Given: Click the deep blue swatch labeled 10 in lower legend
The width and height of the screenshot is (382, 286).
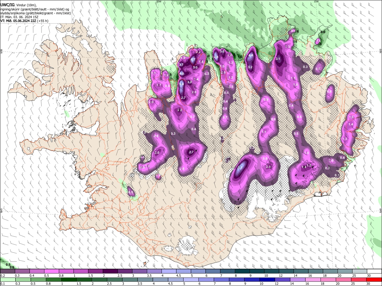Looking at the screenshot, I should pyautogui.click(x=267, y=280).
